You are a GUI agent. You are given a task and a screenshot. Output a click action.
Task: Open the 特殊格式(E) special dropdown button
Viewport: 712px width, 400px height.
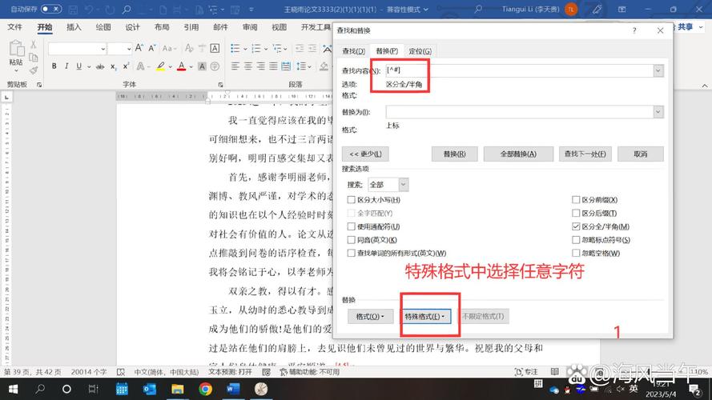[425, 317]
